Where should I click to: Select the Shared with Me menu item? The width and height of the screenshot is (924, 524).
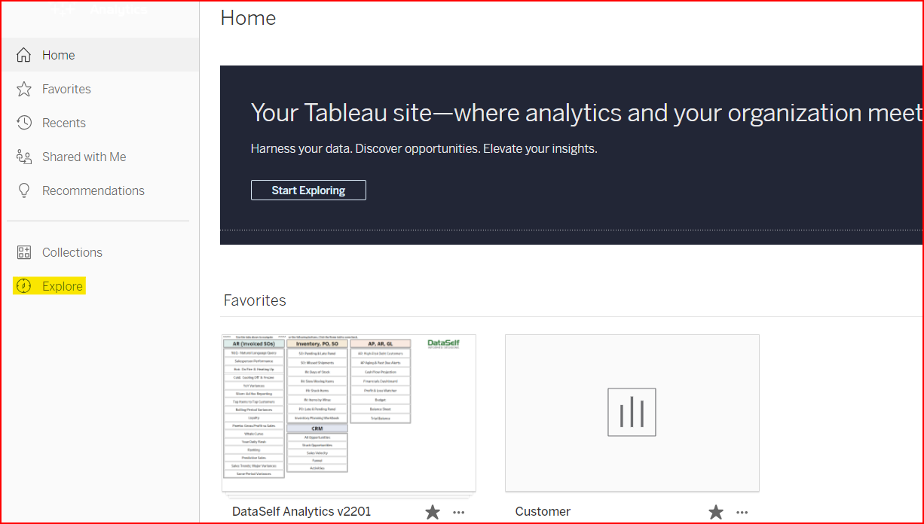pyautogui.click(x=84, y=157)
